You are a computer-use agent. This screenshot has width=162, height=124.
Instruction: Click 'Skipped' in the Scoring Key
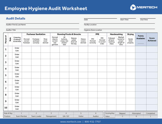(122, 113)
